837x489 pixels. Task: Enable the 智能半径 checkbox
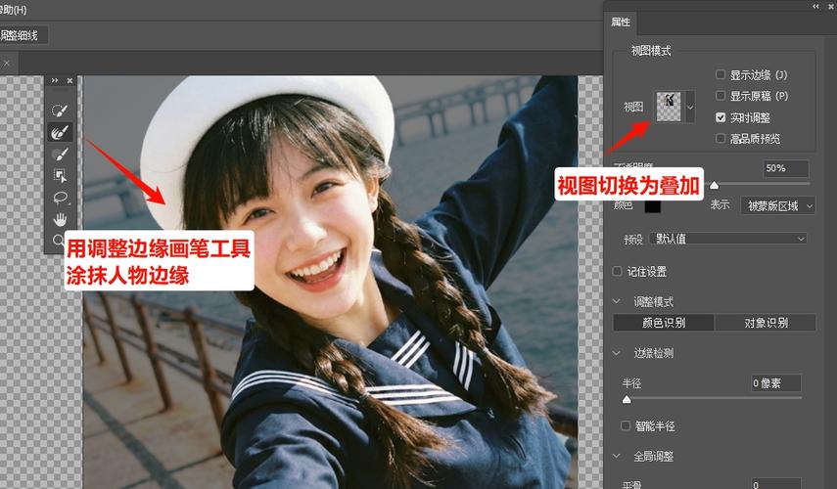point(626,425)
